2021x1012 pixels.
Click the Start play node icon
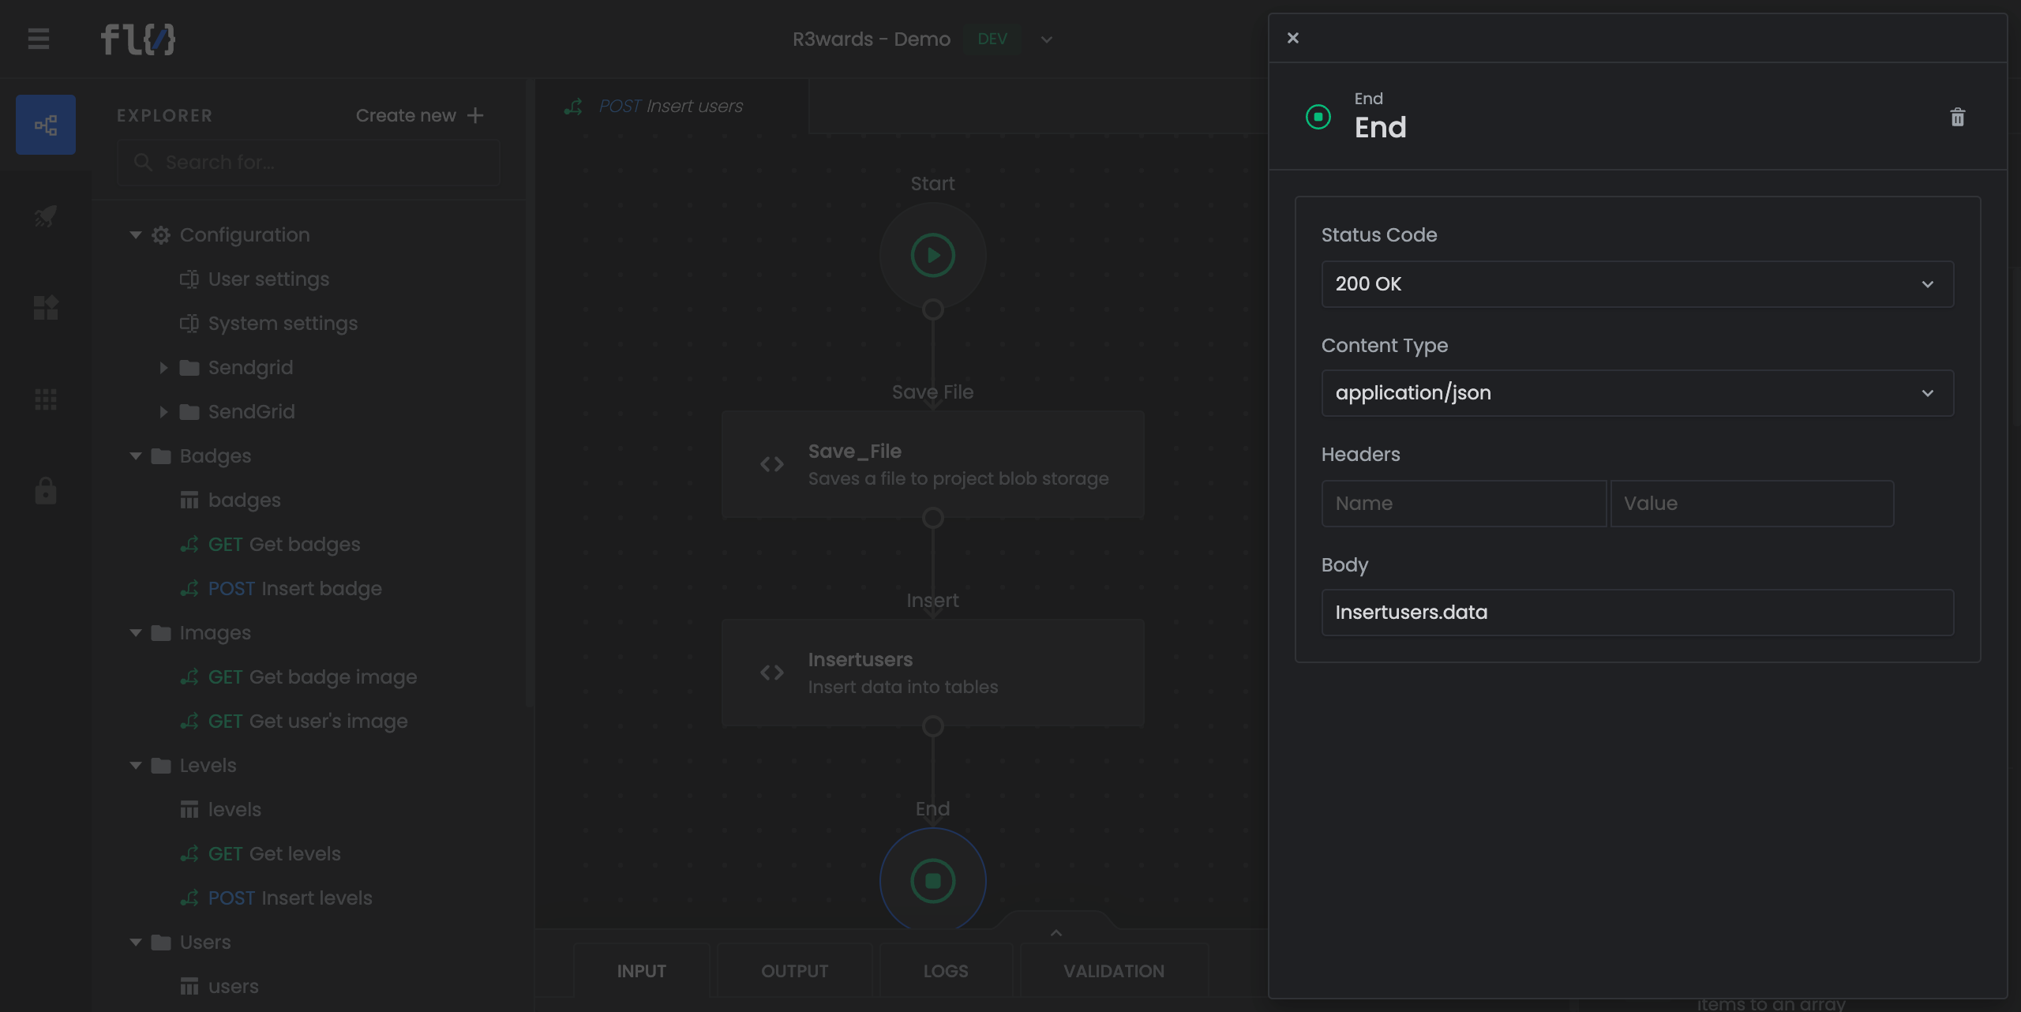[933, 255]
